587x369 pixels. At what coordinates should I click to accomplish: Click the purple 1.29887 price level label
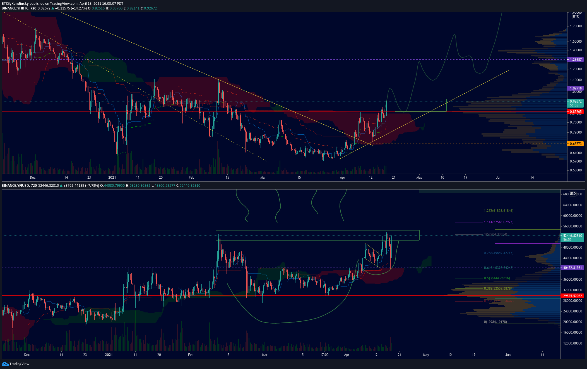tap(576, 60)
